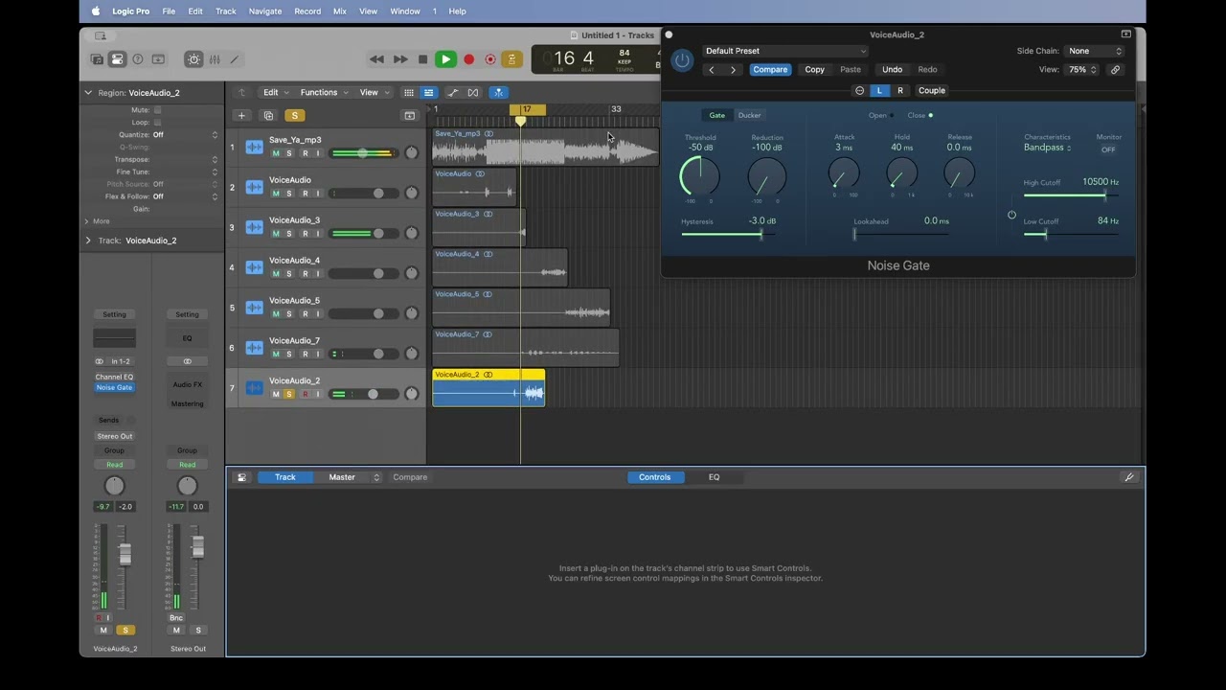Screen dimensions: 1226x690
Task: Click the Compare button in plug-in window
Action: pos(770,70)
